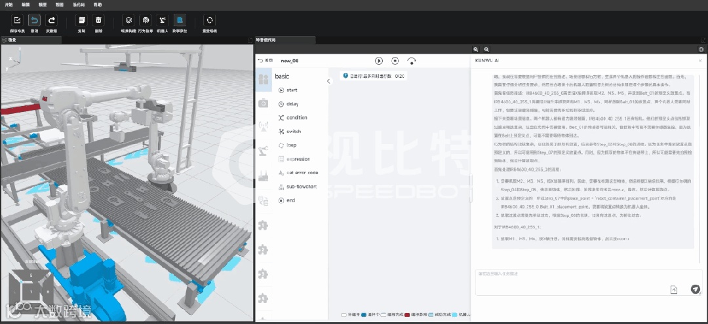Click the back (返回) button beside new_08
708x324 pixels.
pyautogui.click(x=265, y=60)
